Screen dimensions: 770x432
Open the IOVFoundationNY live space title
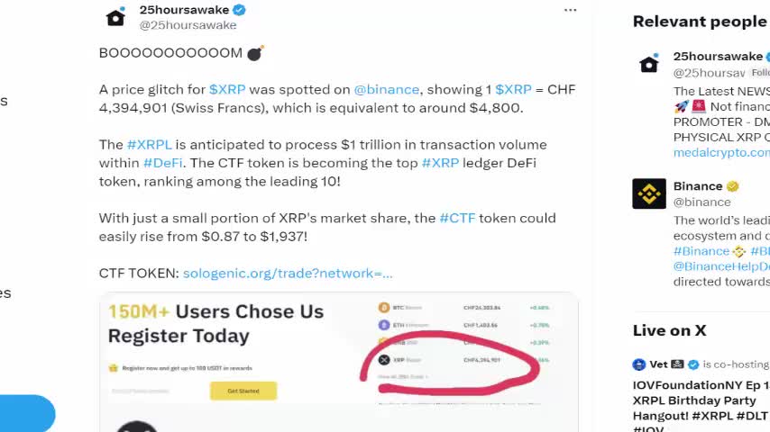click(x=701, y=385)
